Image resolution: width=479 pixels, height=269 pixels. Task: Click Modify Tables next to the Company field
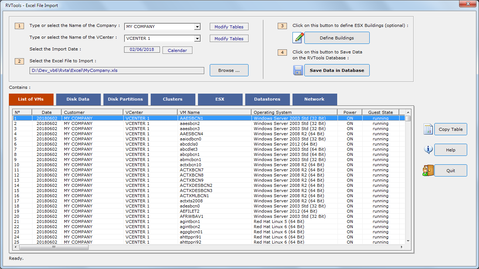point(229,26)
